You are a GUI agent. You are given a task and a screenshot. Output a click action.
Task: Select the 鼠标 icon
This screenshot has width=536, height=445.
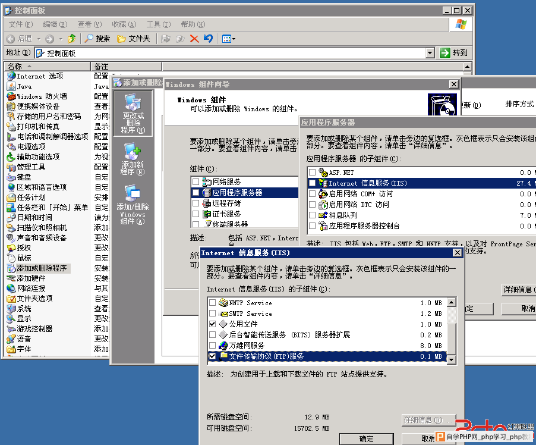(x=12, y=258)
